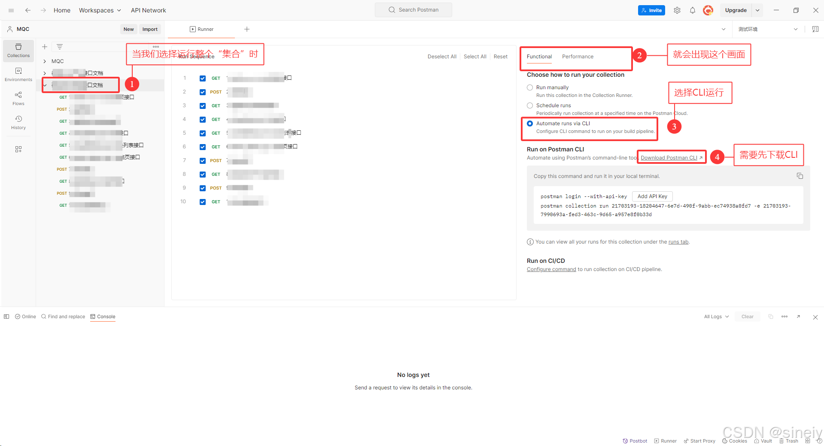This screenshot has width=824, height=446.
Task: Open API Network
Action: tap(148, 10)
